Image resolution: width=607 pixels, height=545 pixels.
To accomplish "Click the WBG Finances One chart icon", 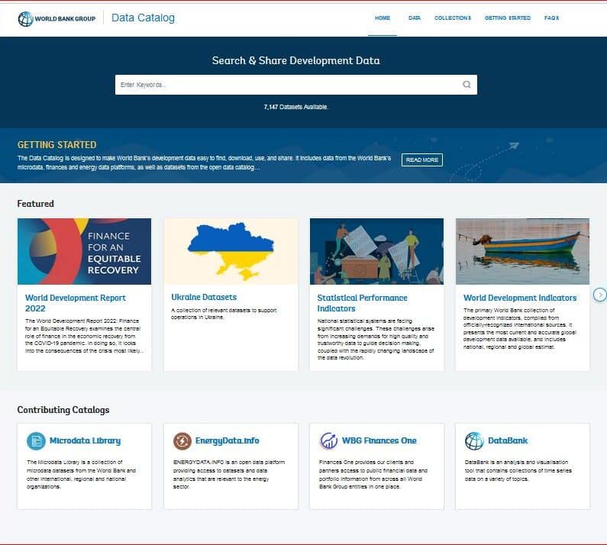I will click(329, 440).
